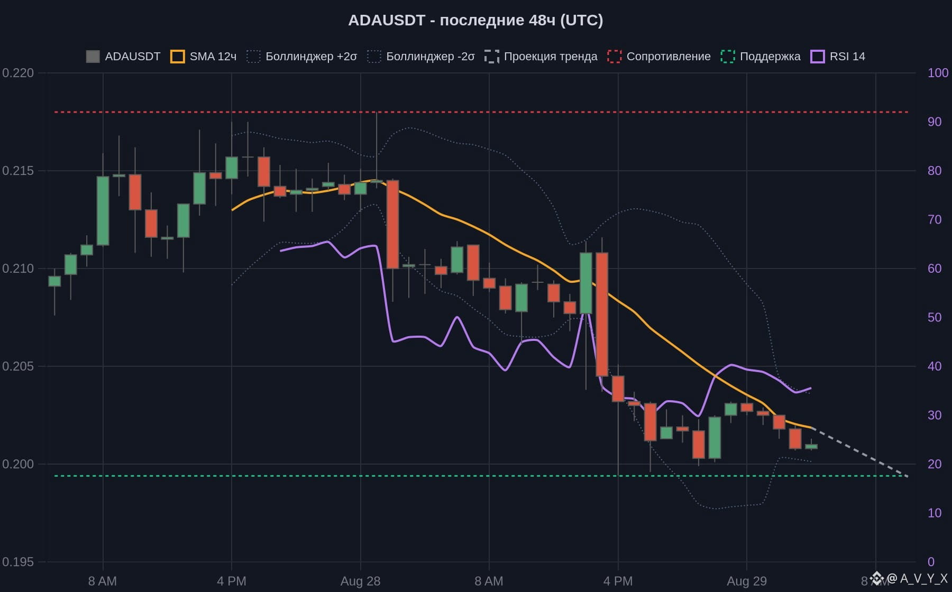Click the 0.205 price axis label
952x592 pixels.
(18, 366)
